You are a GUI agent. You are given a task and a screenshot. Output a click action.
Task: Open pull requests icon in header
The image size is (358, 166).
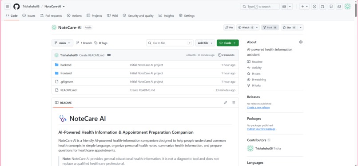[322, 7]
